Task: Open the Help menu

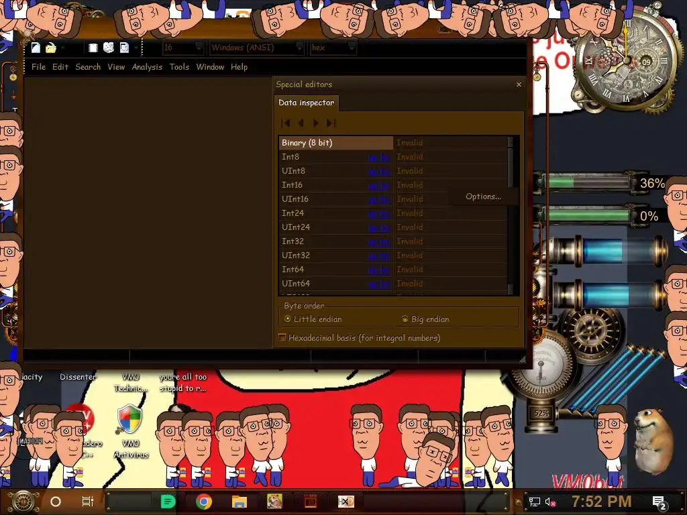Action: coord(240,67)
